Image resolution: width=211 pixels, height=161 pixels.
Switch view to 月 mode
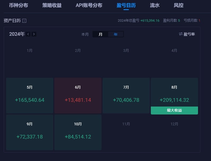point(100,34)
